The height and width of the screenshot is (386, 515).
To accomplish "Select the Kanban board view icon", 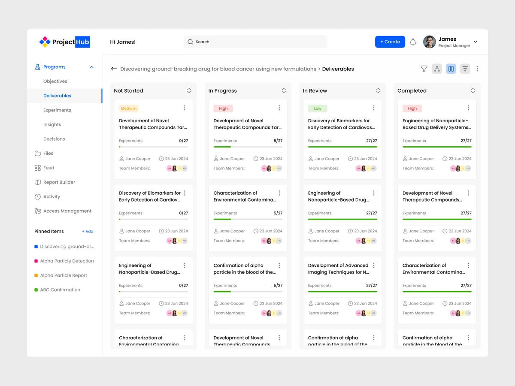I will point(451,69).
